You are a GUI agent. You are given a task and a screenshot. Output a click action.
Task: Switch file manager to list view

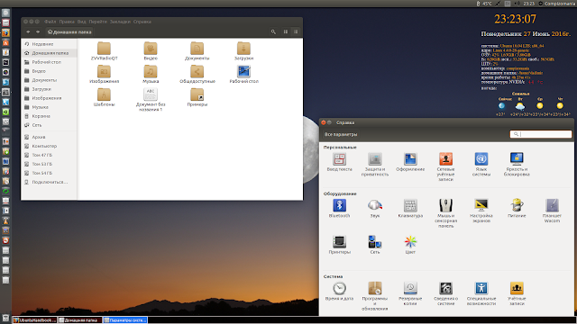click(x=296, y=32)
